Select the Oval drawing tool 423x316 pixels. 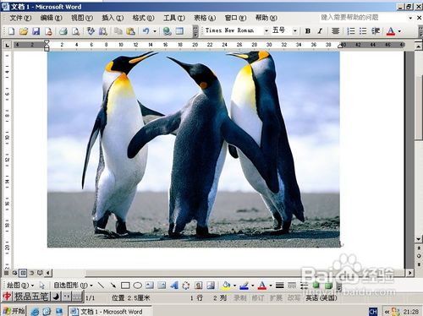pos(137,286)
